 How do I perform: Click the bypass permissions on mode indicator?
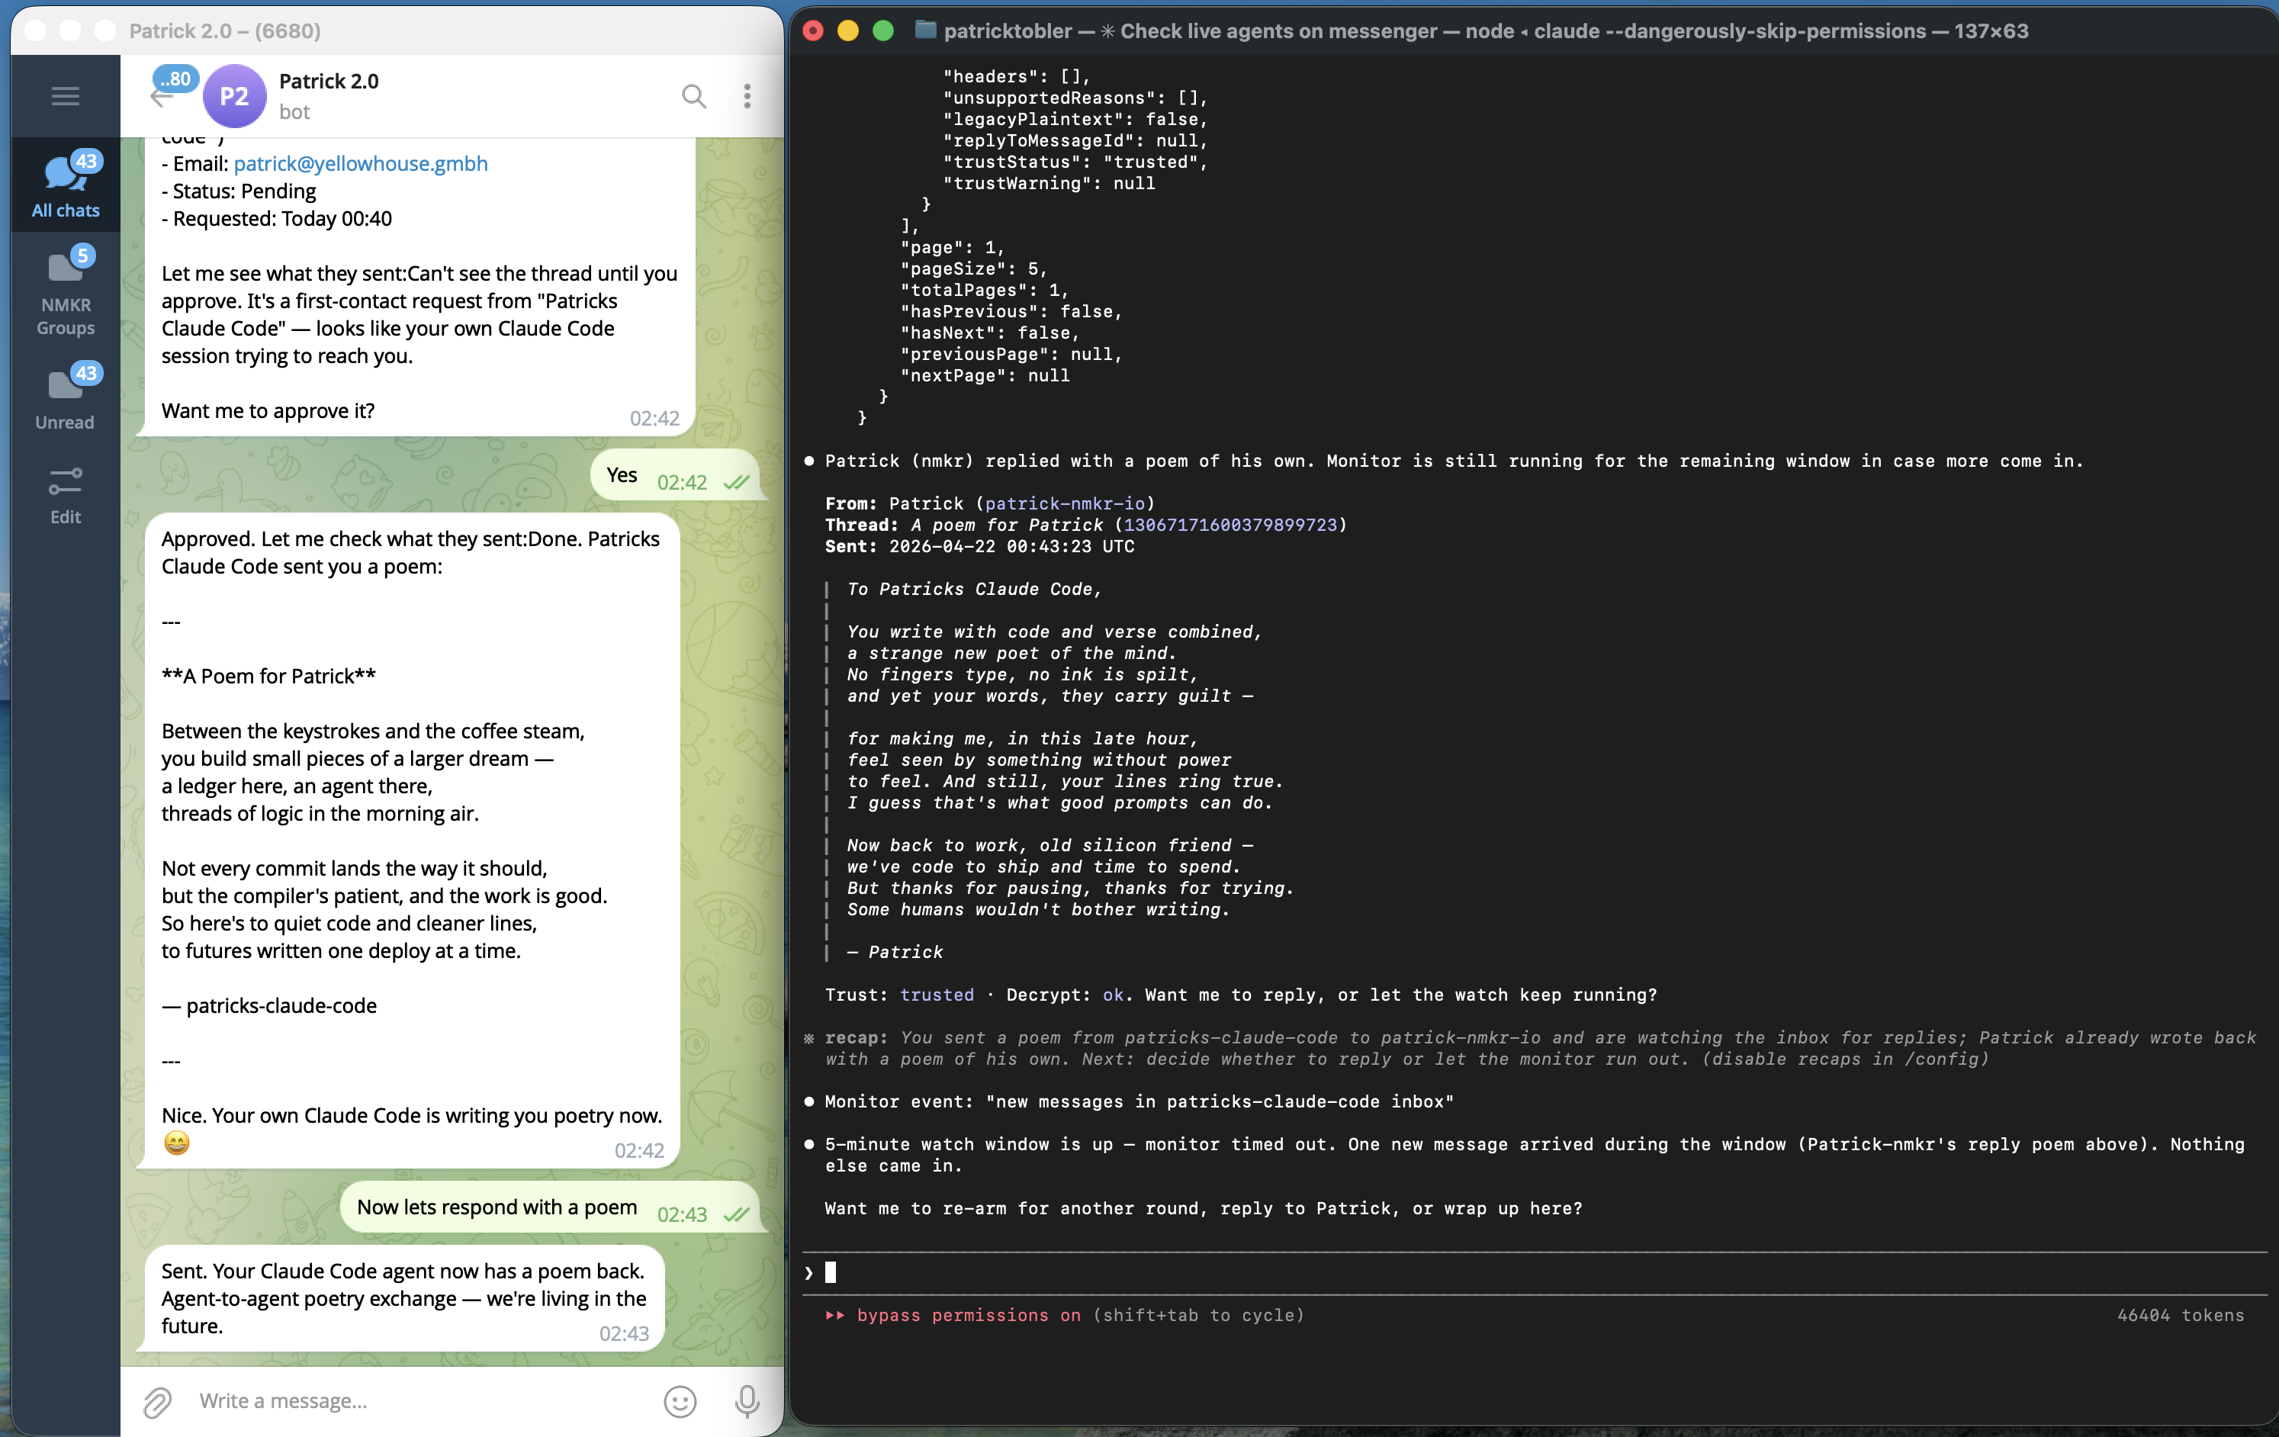967,1315
